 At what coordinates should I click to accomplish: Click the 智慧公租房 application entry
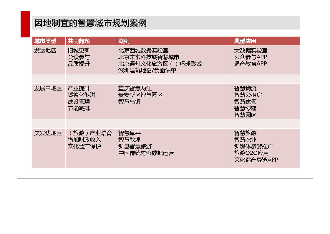(x=248, y=95)
